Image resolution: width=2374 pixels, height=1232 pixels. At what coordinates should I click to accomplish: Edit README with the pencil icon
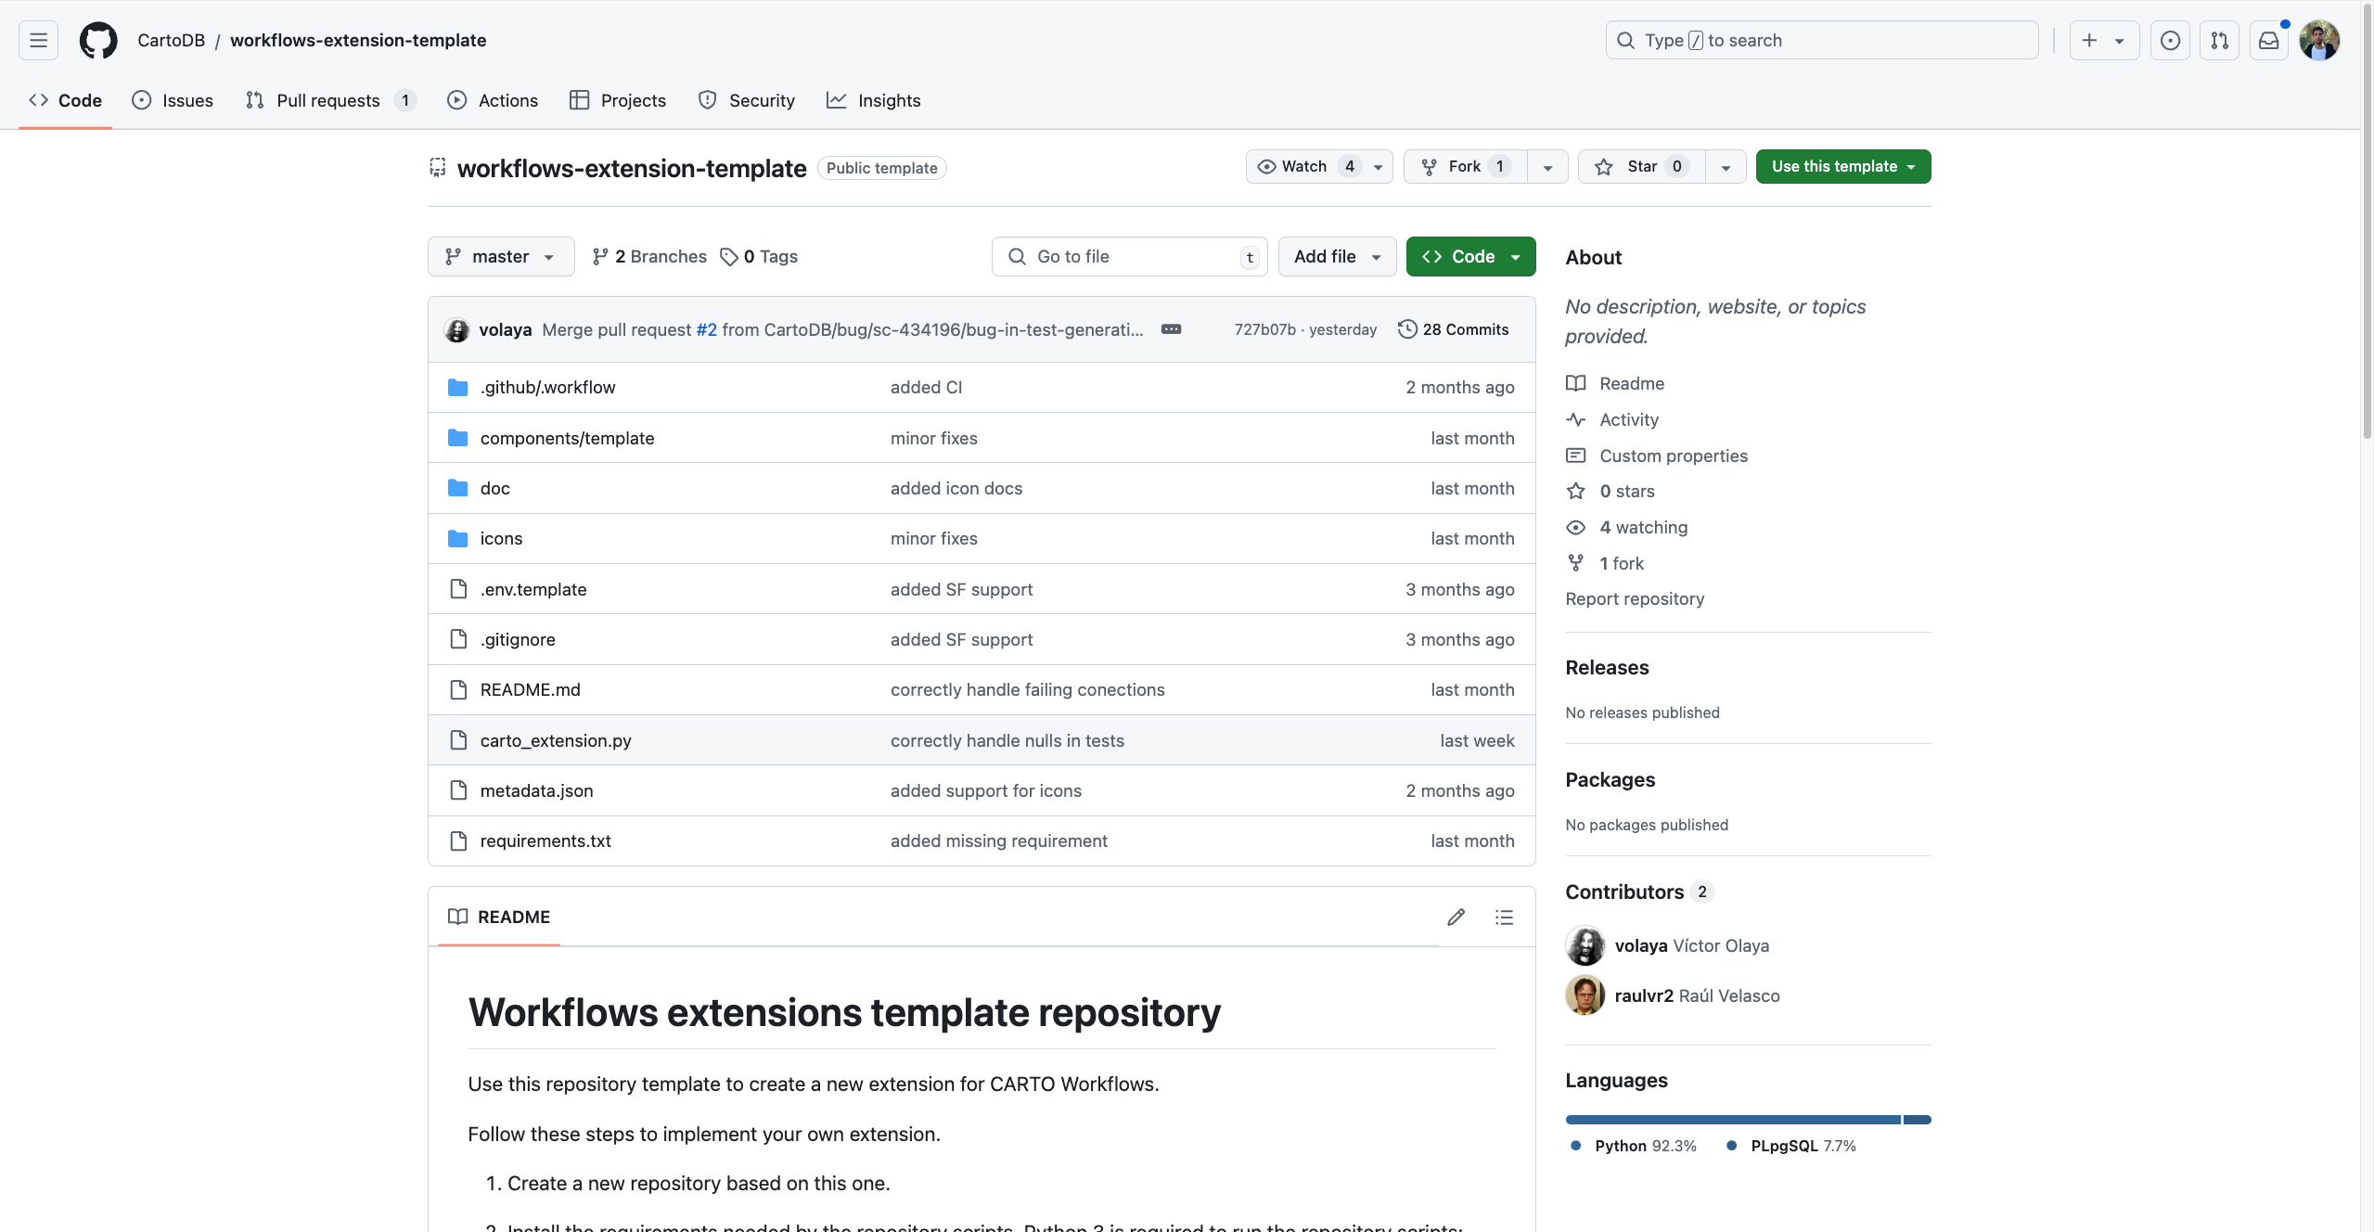1456,917
